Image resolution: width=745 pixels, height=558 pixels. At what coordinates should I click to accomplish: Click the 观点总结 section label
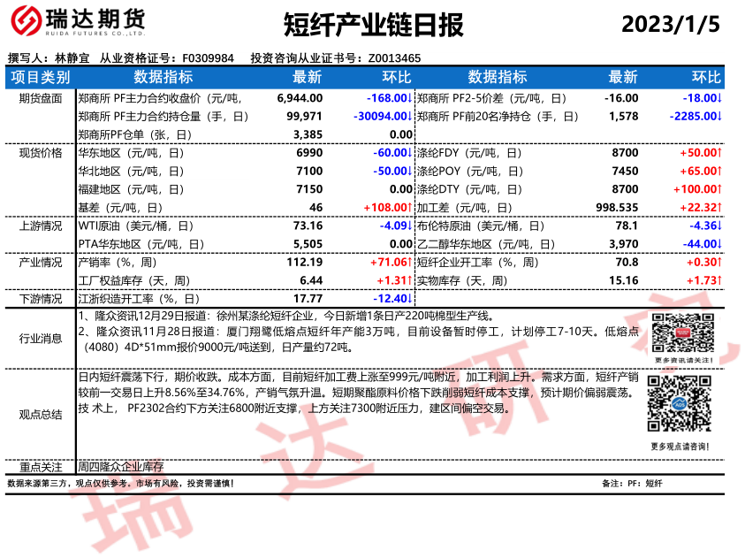pyautogui.click(x=40, y=414)
